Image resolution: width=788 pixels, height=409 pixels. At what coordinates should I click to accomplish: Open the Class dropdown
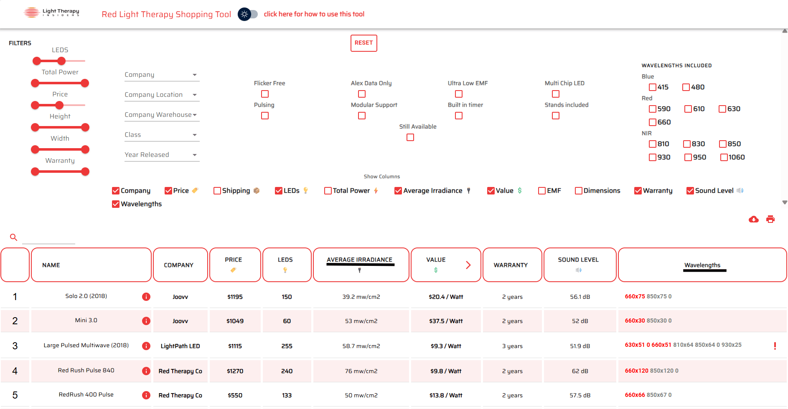pos(162,135)
